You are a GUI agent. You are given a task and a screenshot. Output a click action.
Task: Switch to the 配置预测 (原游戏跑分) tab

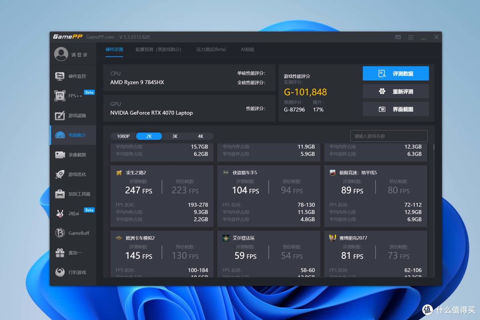coord(158,50)
